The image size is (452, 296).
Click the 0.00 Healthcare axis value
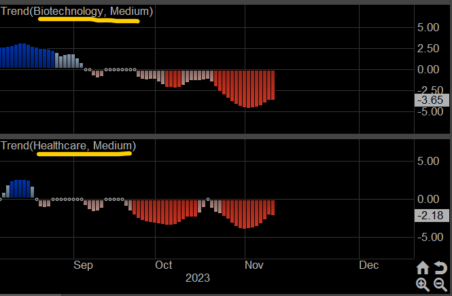pos(428,199)
